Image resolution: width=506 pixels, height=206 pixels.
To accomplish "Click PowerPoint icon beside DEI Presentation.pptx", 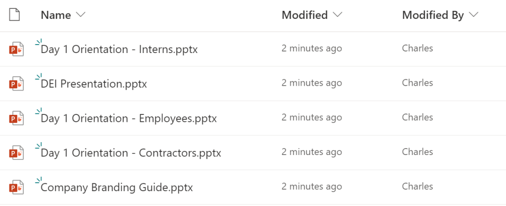I will [x=16, y=84].
